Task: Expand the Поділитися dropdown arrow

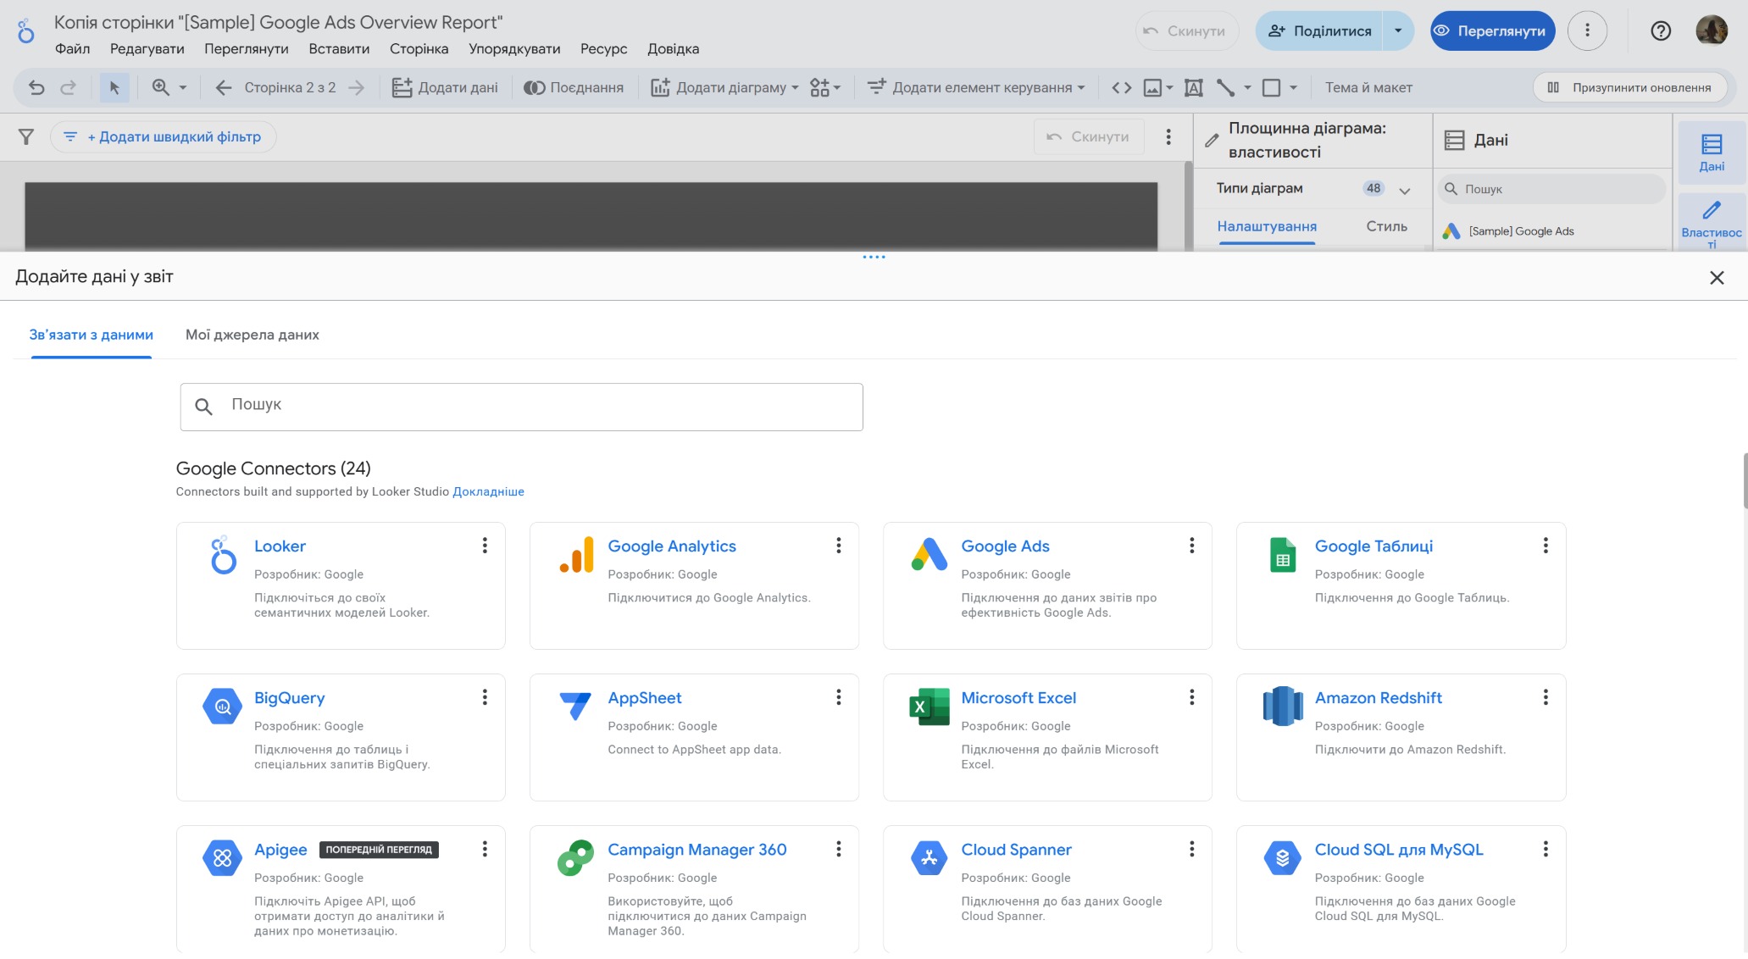Action: (1398, 30)
